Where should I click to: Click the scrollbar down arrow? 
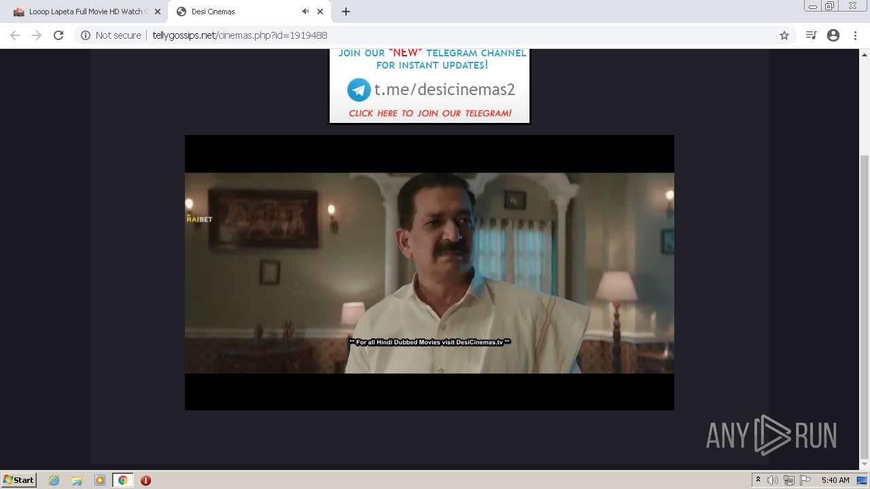[x=865, y=466]
